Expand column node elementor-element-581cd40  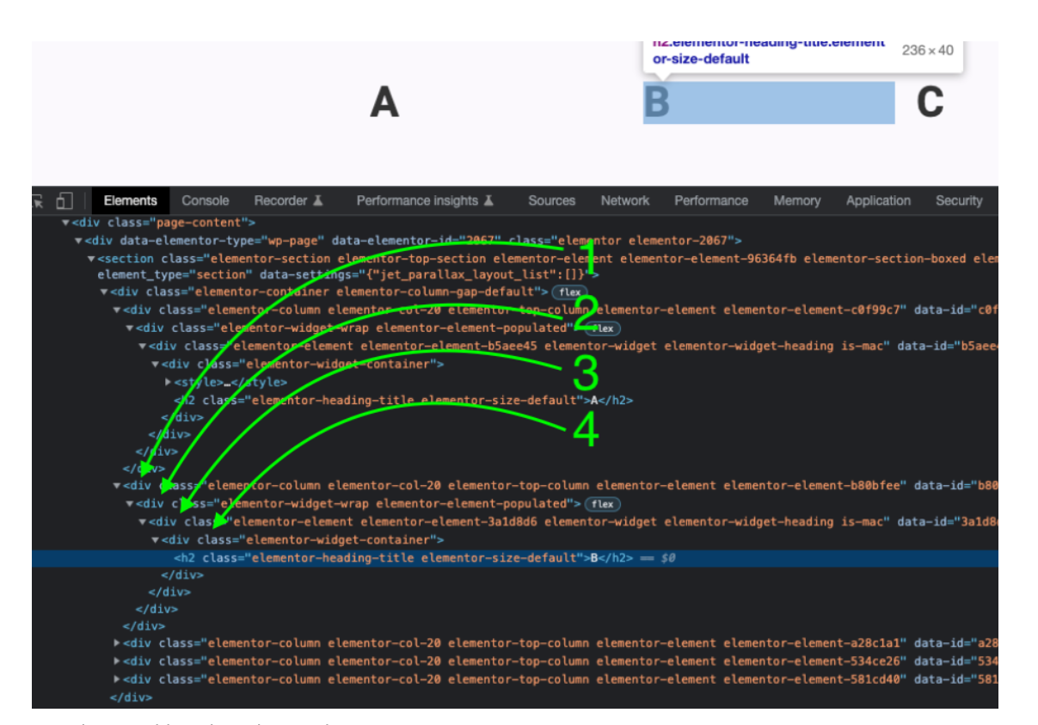click(x=117, y=679)
